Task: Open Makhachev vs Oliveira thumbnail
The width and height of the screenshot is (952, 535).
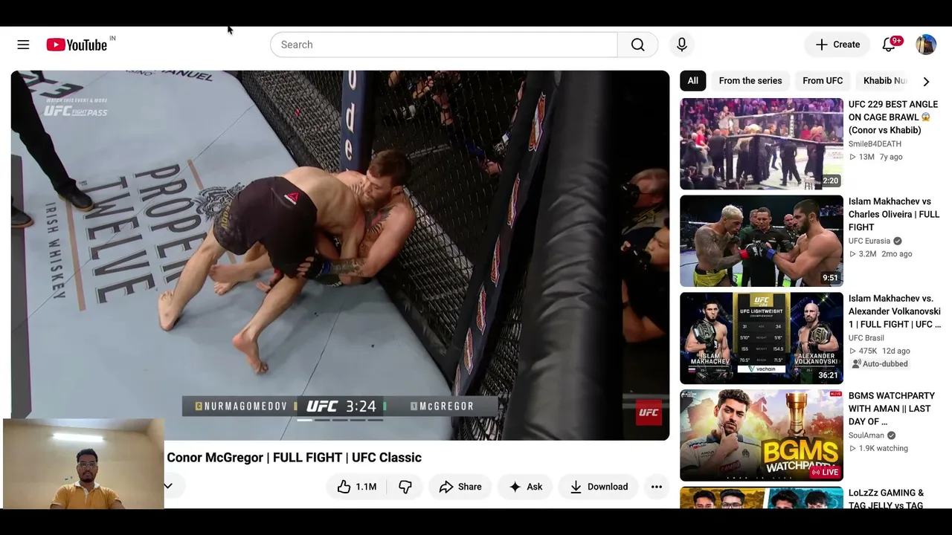Action: click(x=762, y=241)
